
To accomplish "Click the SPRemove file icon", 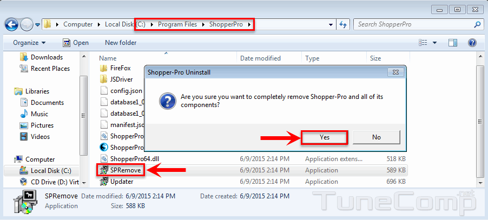I will coord(103,170).
